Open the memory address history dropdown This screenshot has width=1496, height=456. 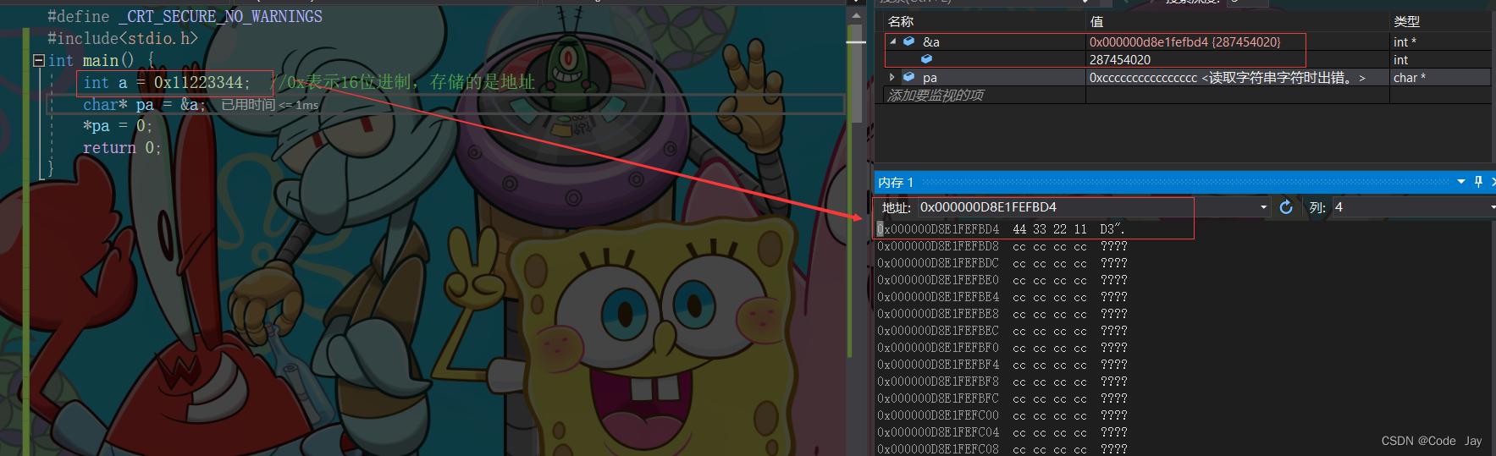pyautogui.click(x=1264, y=207)
